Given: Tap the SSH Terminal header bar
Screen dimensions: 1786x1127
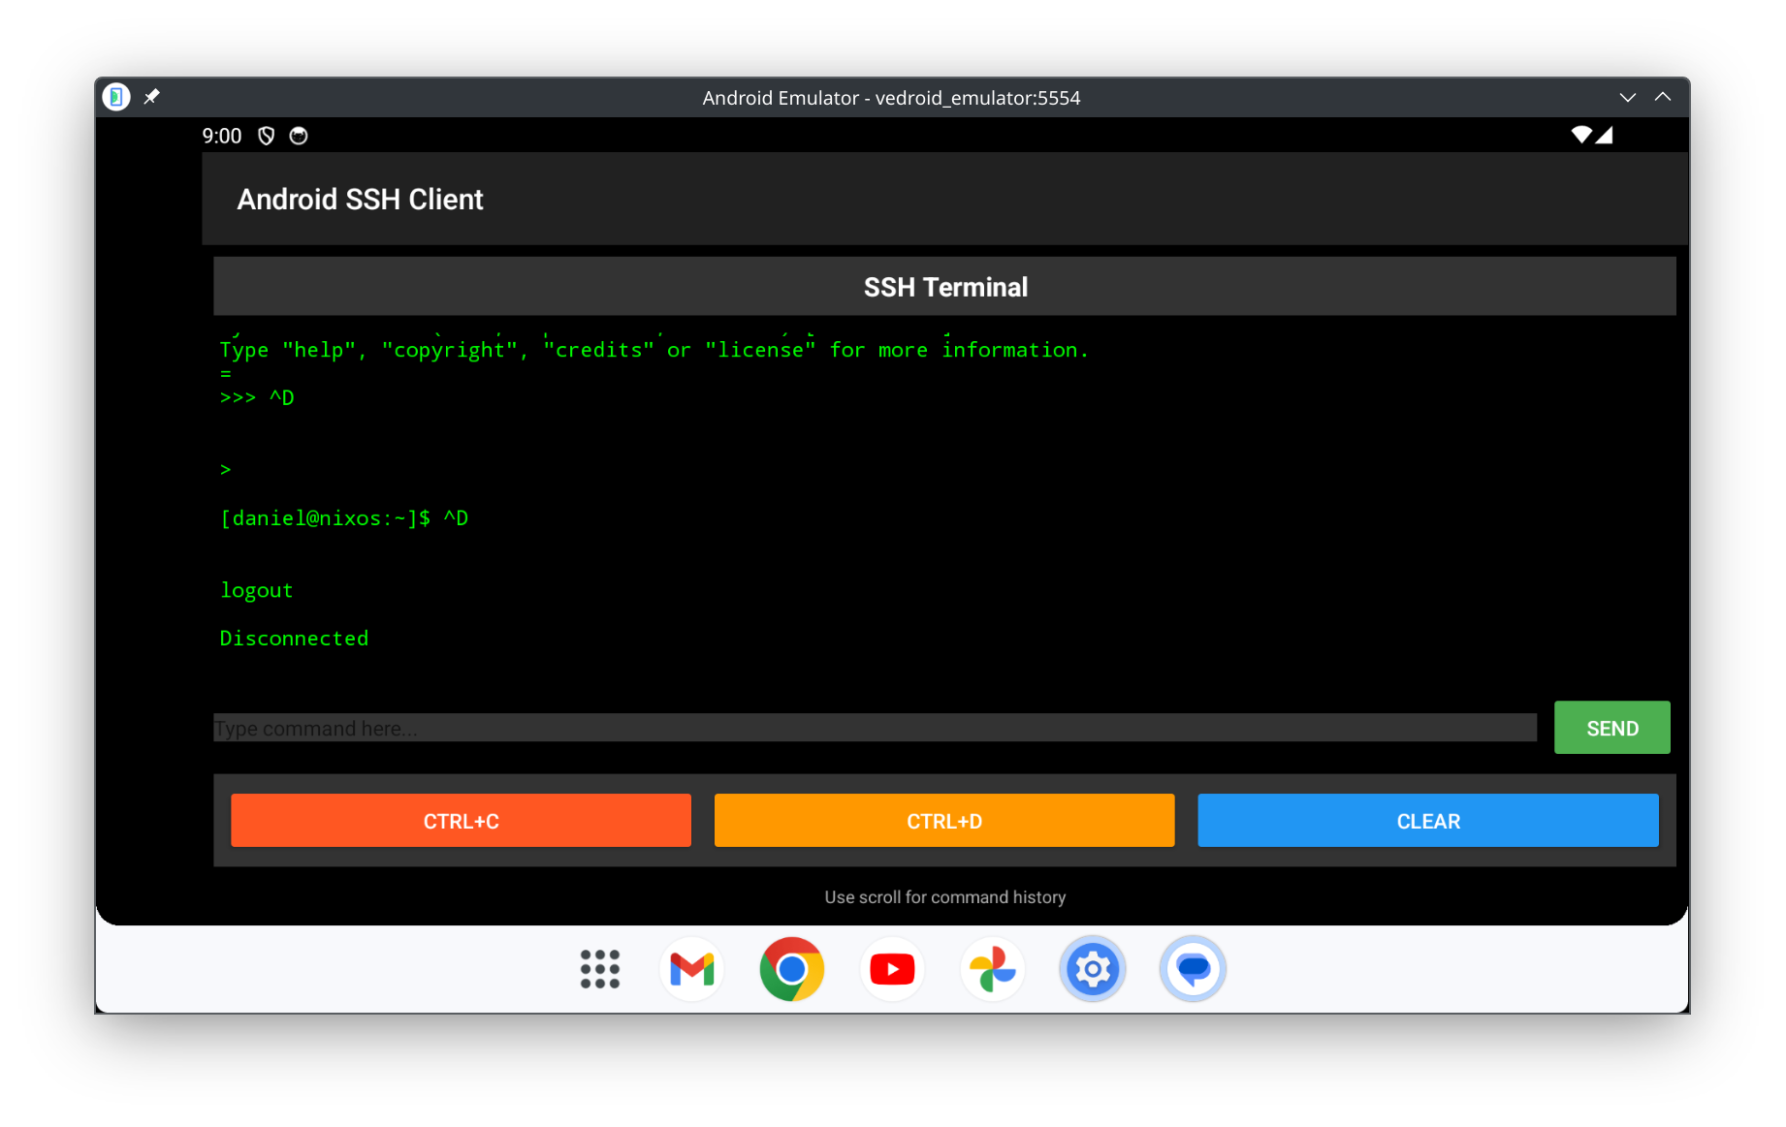Looking at the screenshot, I should (944, 287).
